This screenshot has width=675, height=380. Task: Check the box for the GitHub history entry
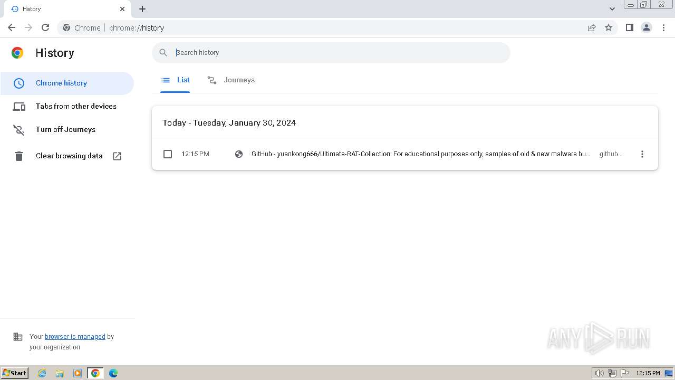click(168, 154)
